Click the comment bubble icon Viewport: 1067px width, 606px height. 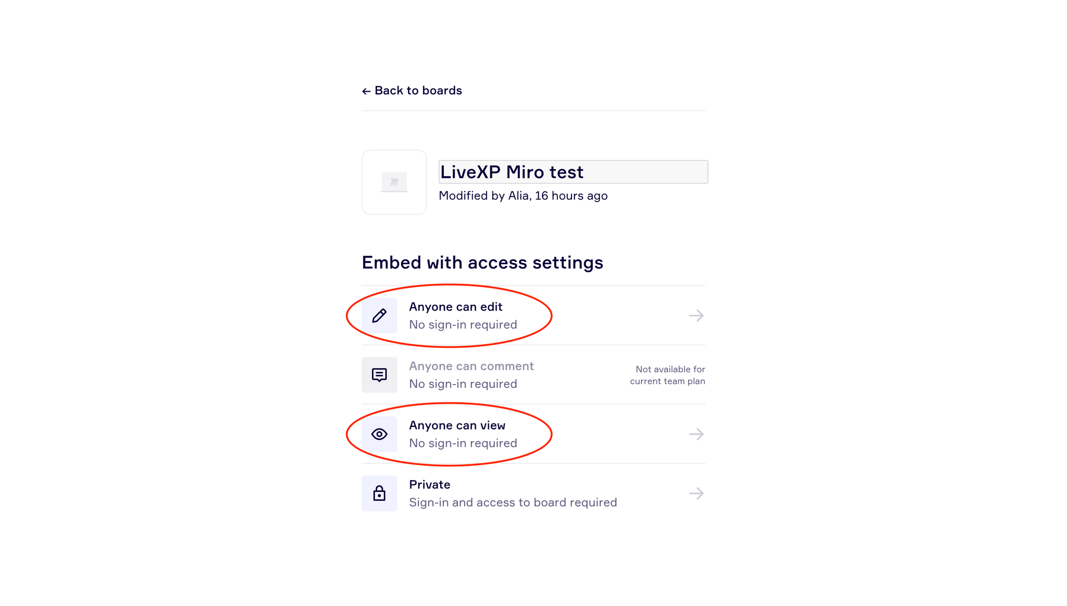(379, 375)
